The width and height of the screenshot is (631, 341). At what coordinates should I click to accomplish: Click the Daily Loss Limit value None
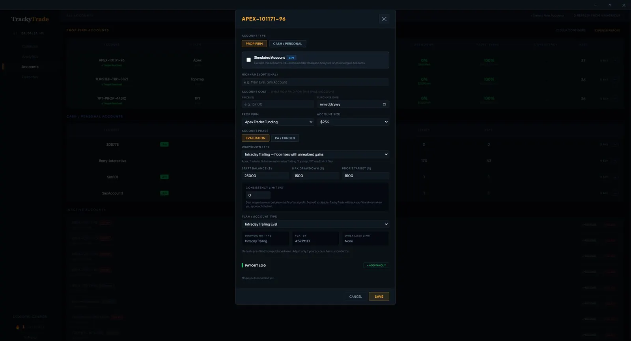[349, 241]
